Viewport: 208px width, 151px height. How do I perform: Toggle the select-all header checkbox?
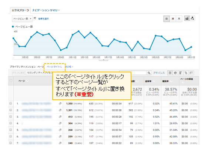click(x=11, y=80)
